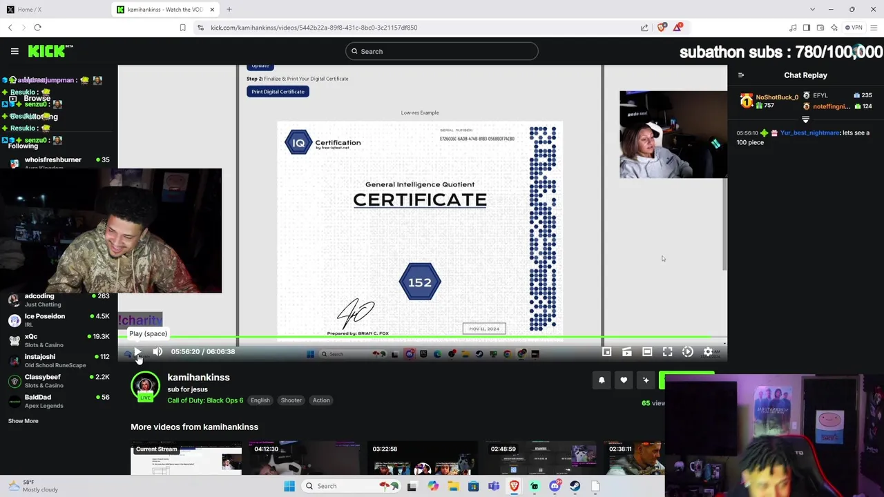Screen dimensions: 884x497
Task: Open Brave Shields lion icon
Action: pos(662,28)
